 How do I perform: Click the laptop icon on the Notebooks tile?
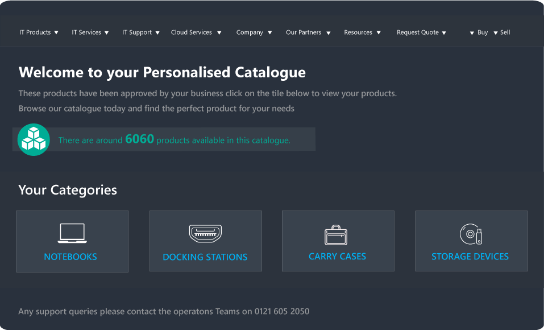click(x=72, y=232)
